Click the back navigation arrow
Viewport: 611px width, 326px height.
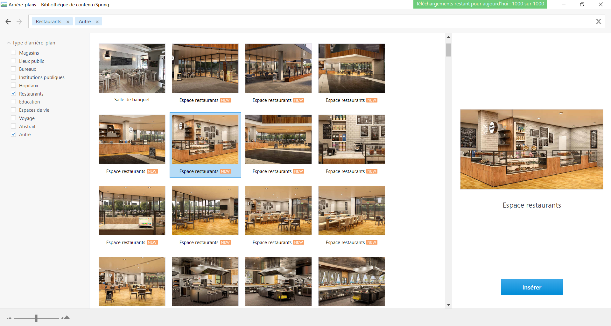[8, 22]
